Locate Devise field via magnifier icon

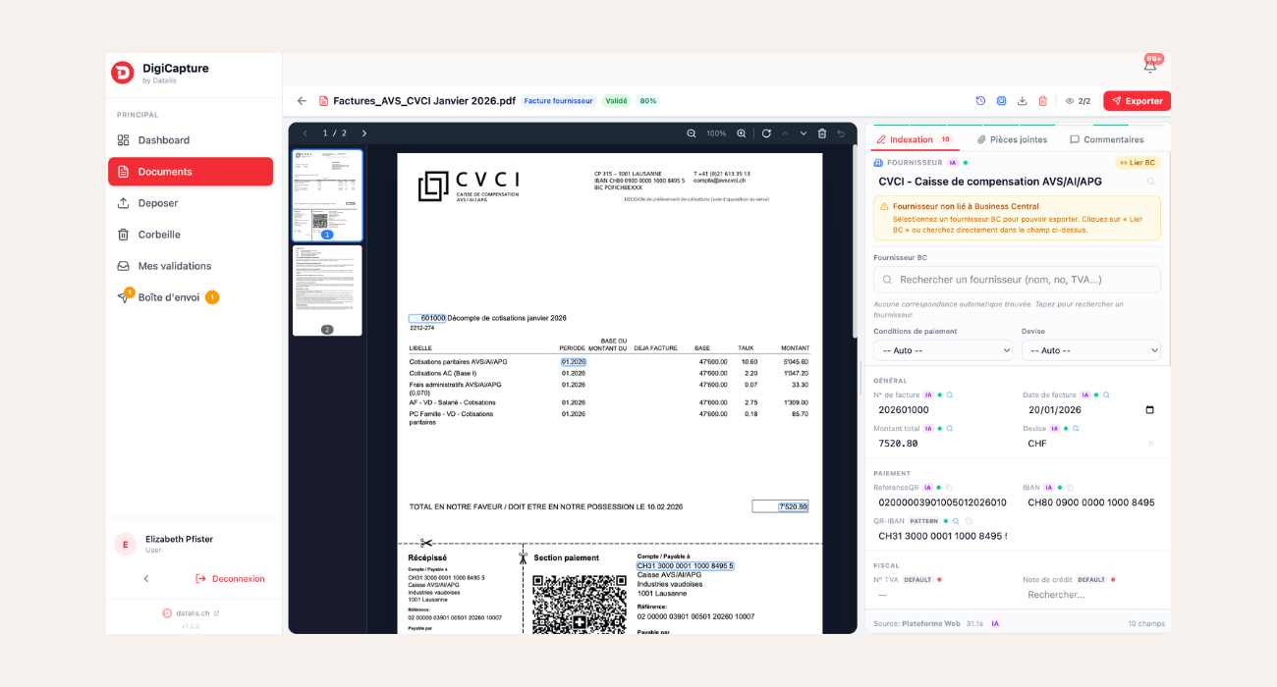[1076, 429]
